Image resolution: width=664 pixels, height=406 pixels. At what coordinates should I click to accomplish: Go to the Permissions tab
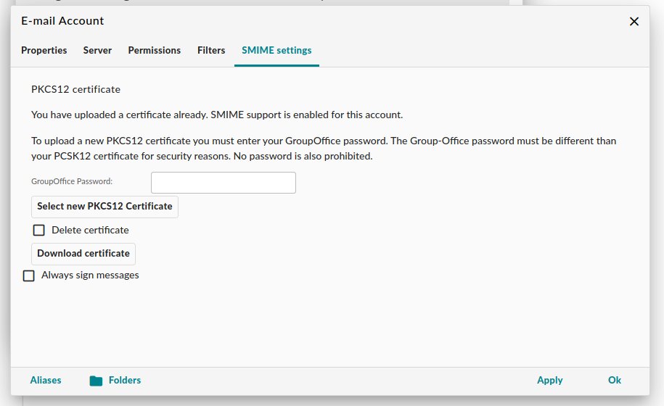155,50
